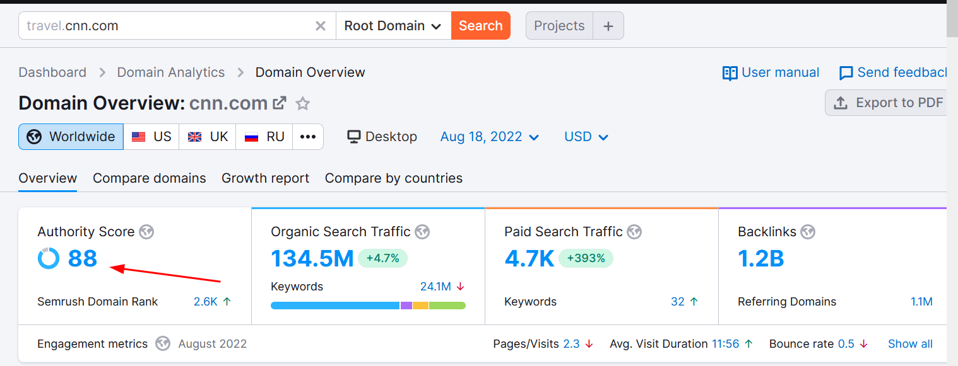This screenshot has width=958, height=366.
Task: Open Bounce rate 0.5 value
Action: click(846, 344)
